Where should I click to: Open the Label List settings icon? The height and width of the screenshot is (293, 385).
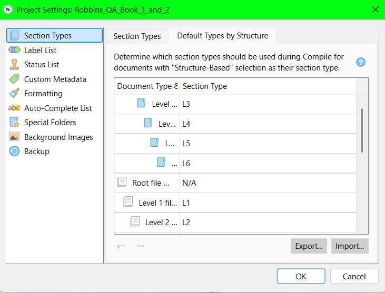click(14, 50)
